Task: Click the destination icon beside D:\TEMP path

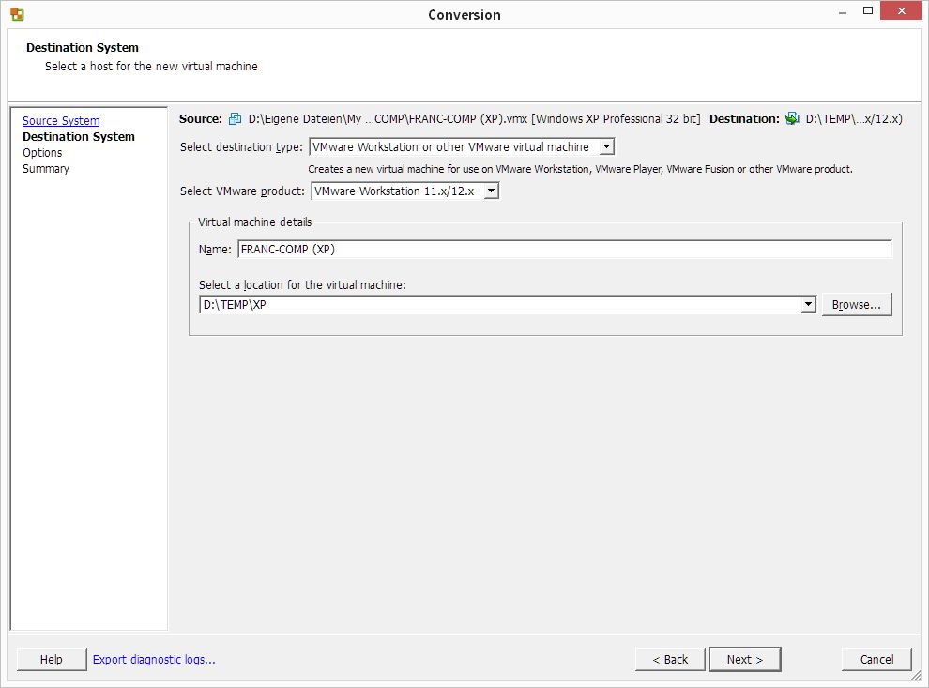Action: click(792, 119)
